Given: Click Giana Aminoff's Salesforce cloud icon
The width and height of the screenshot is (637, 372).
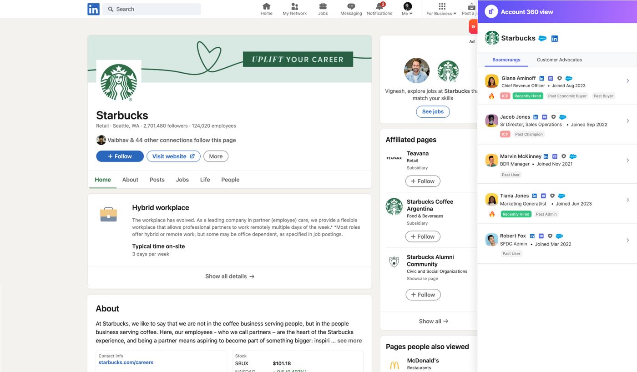Looking at the screenshot, I should pos(569,79).
